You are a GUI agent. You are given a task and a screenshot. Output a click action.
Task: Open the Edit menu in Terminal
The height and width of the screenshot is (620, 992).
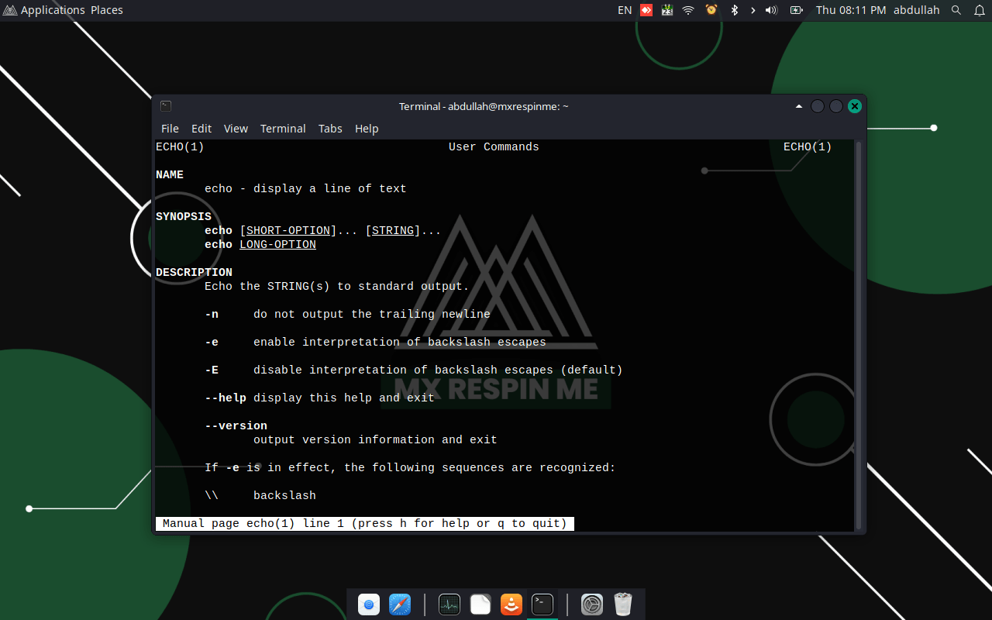coord(201,129)
